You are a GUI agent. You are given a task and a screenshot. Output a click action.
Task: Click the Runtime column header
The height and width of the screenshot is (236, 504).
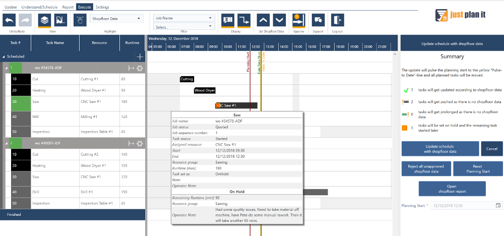[133, 43]
